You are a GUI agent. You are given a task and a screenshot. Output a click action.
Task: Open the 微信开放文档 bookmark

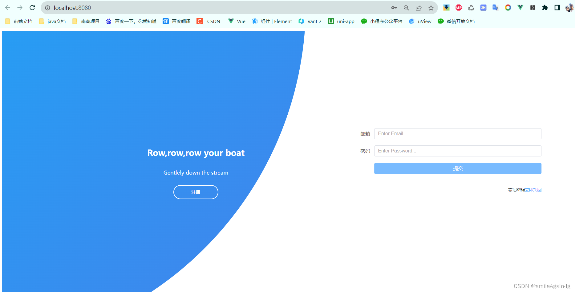click(456, 21)
